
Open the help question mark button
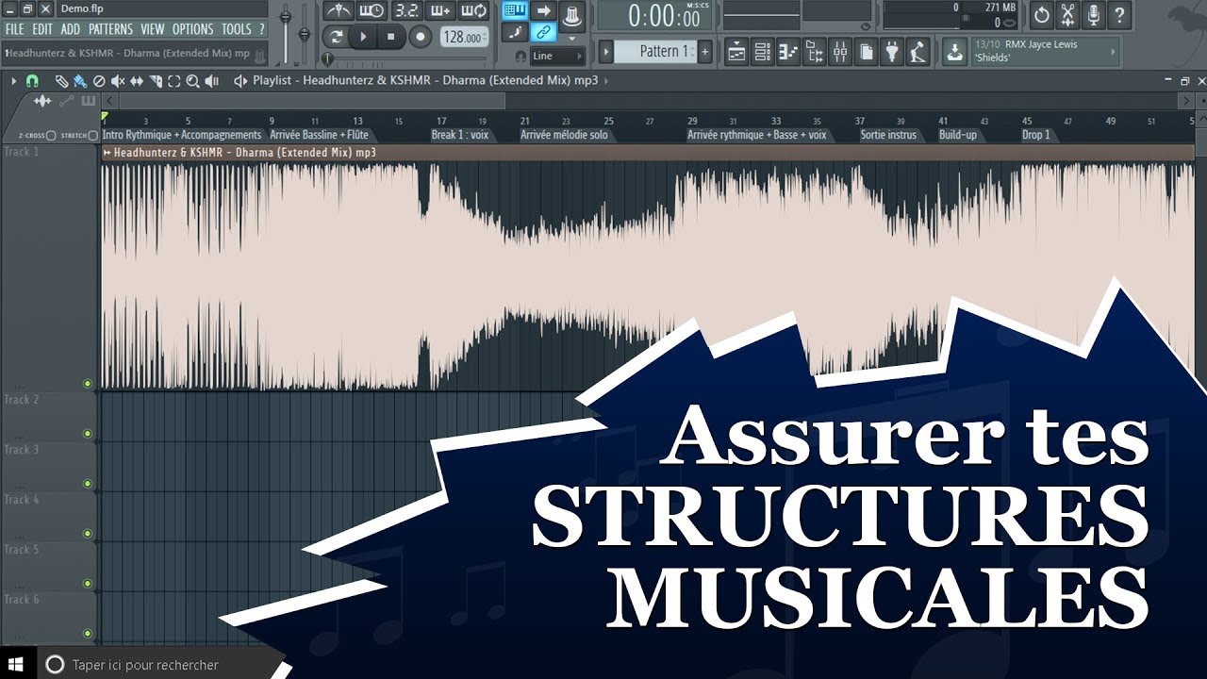pos(1119,15)
